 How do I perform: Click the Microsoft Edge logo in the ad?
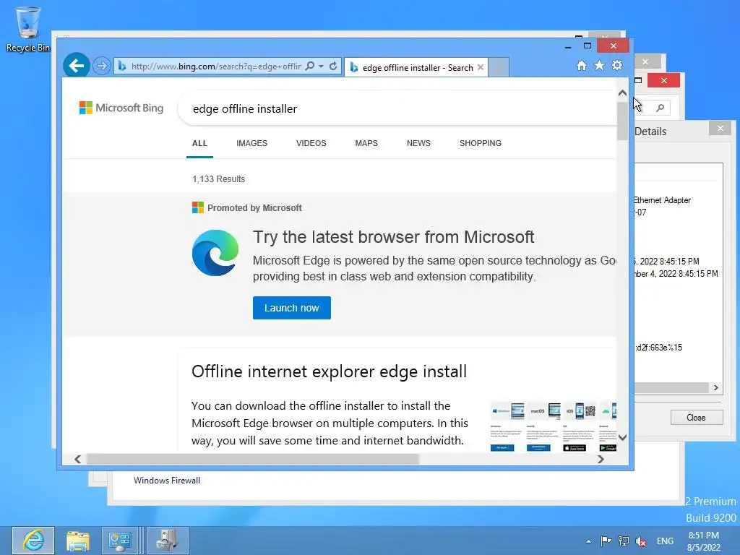coord(215,253)
